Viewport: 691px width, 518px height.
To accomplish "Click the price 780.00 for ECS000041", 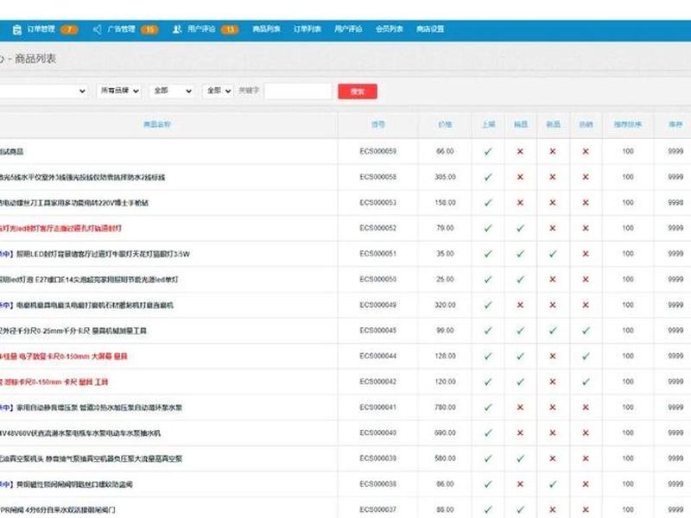I will coord(445,407).
